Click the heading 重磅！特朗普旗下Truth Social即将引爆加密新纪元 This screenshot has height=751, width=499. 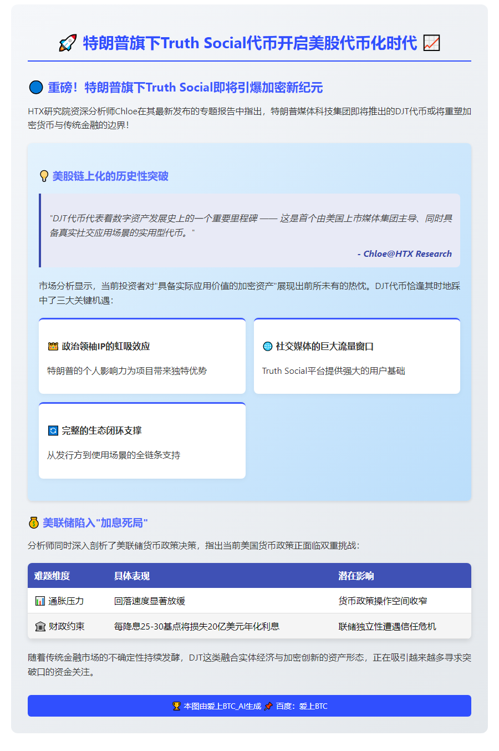(x=185, y=88)
